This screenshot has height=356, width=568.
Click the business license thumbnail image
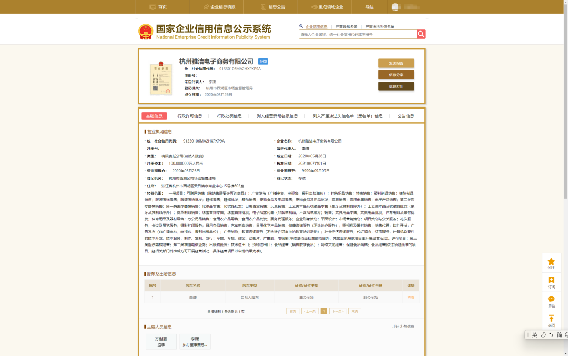click(161, 78)
